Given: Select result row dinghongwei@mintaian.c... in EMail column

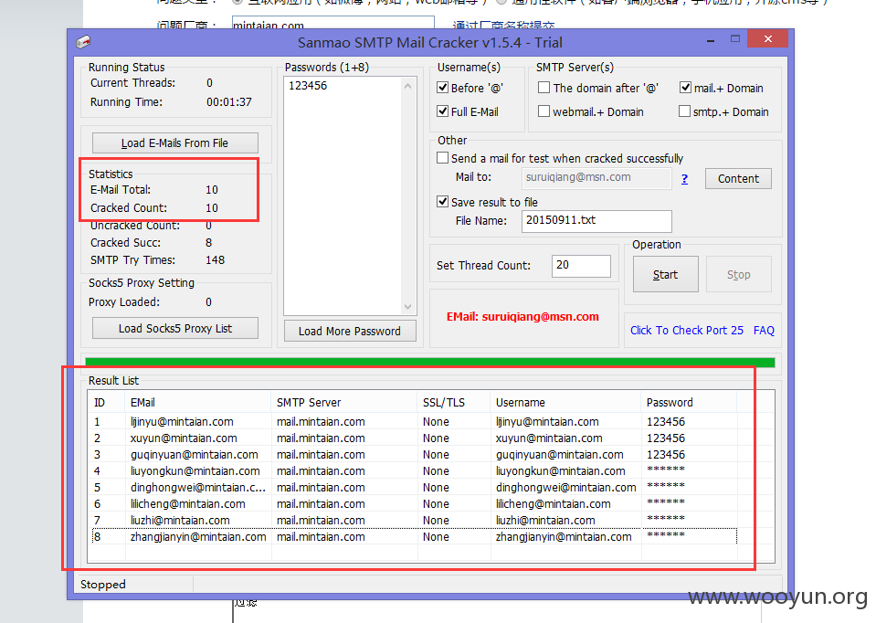Looking at the screenshot, I should coord(198,487).
